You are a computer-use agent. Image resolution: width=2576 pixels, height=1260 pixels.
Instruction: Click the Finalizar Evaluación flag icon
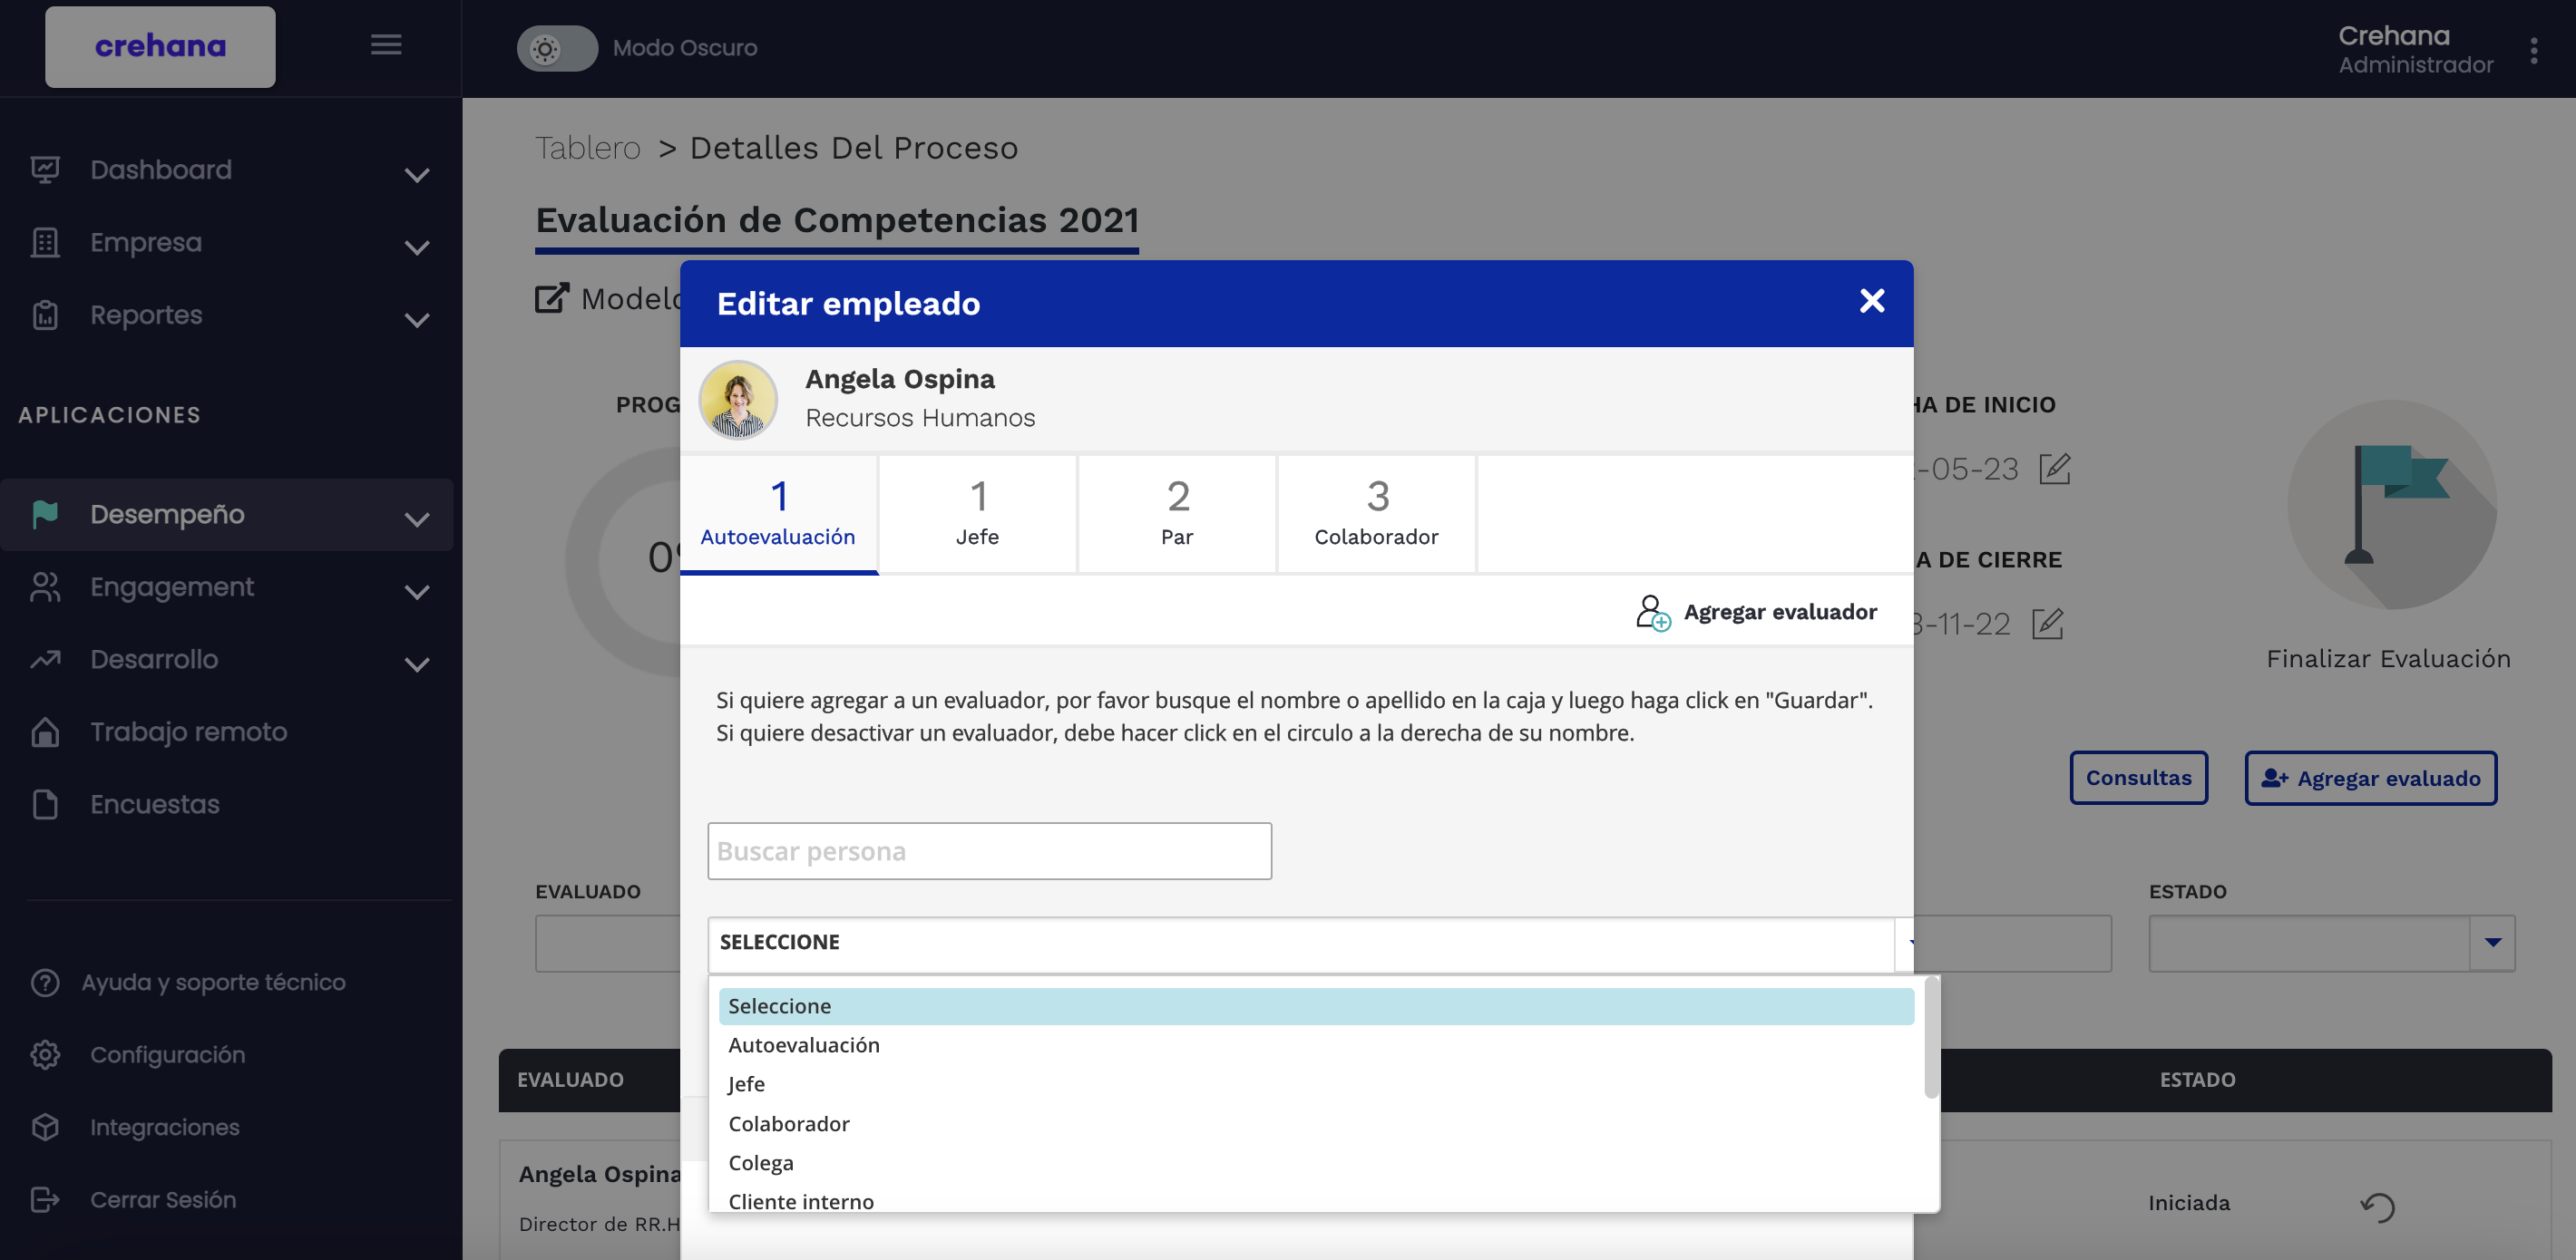(x=2391, y=505)
